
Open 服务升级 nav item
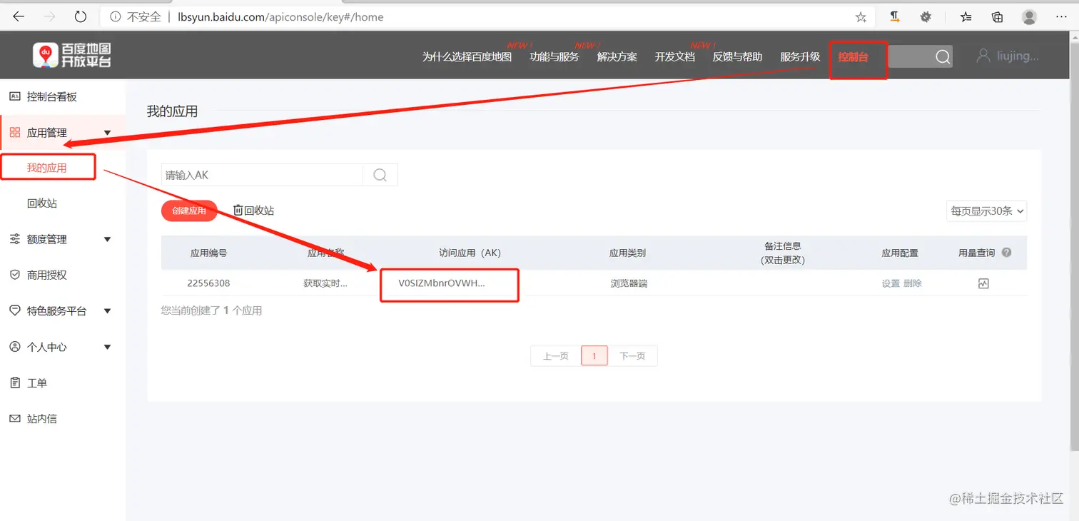click(x=800, y=56)
